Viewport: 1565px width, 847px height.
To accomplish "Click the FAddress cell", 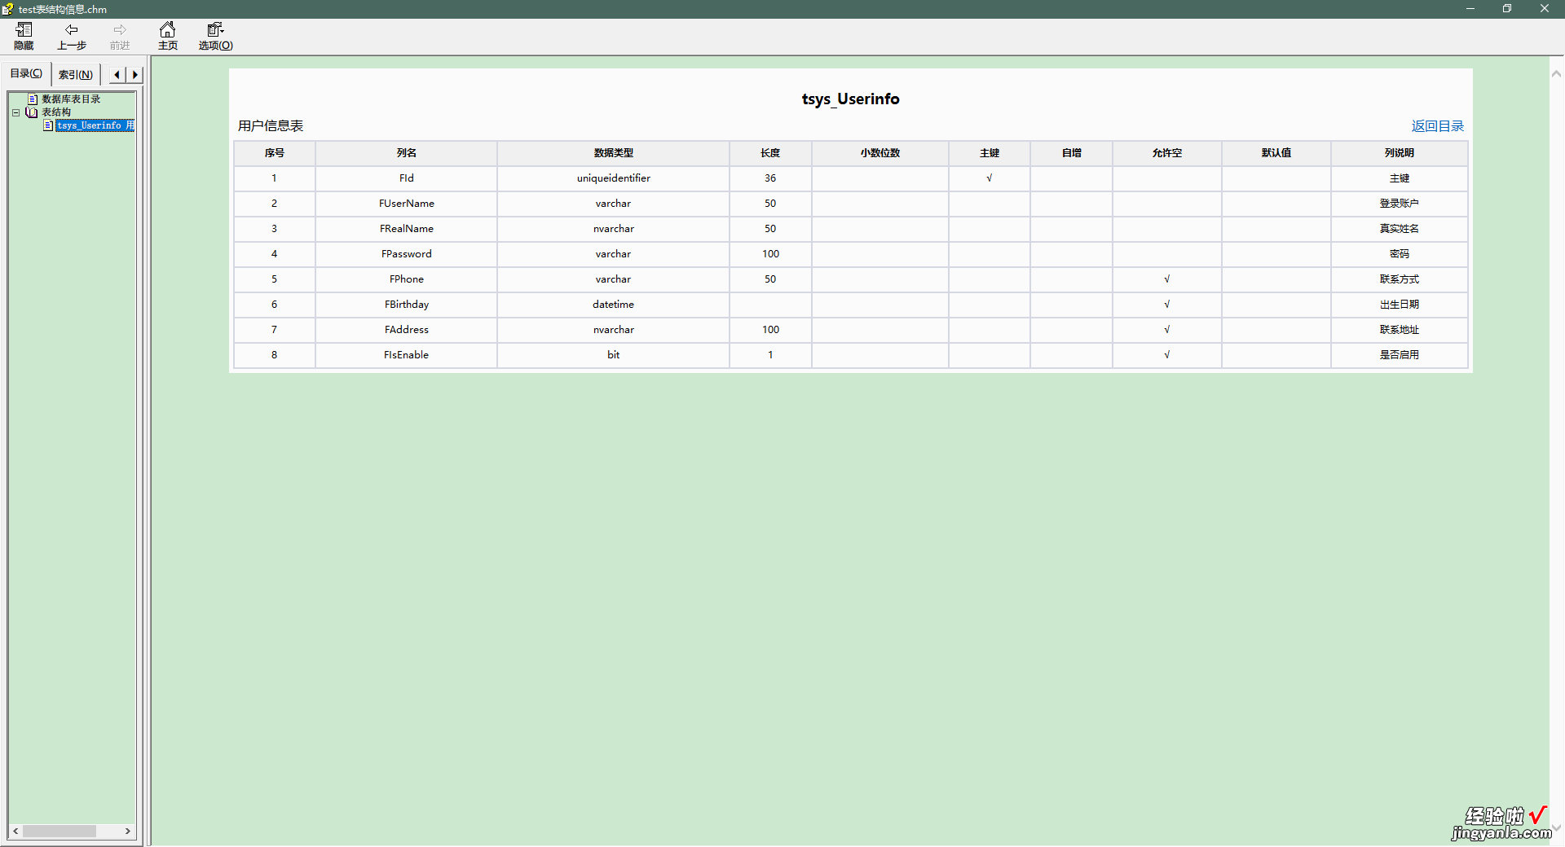I will pyautogui.click(x=407, y=330).
